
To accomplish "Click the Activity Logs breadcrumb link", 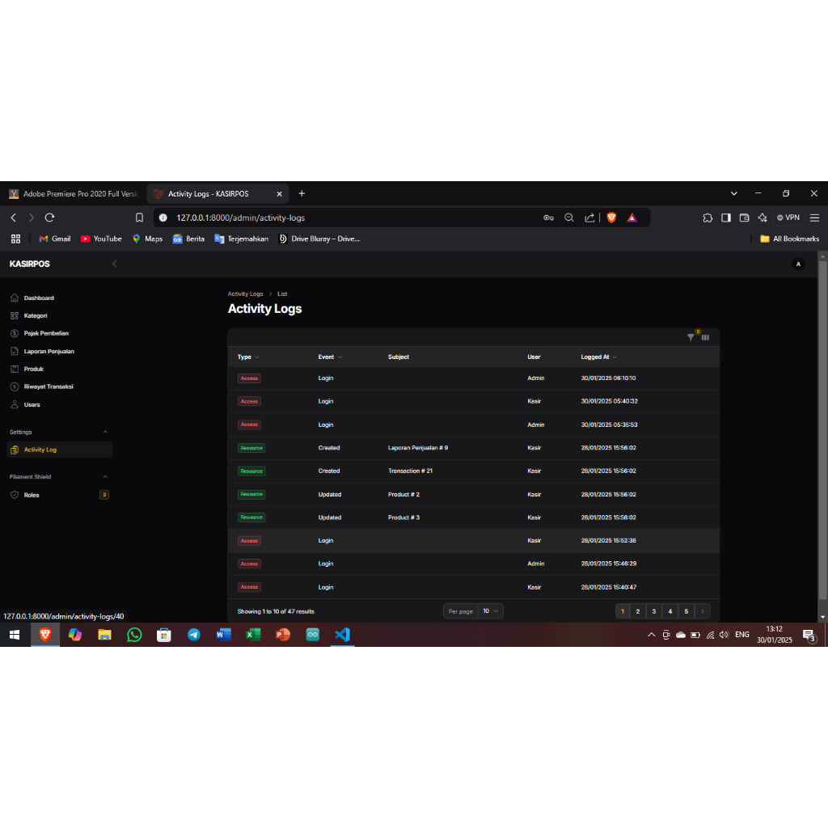I will click(245, 294).
